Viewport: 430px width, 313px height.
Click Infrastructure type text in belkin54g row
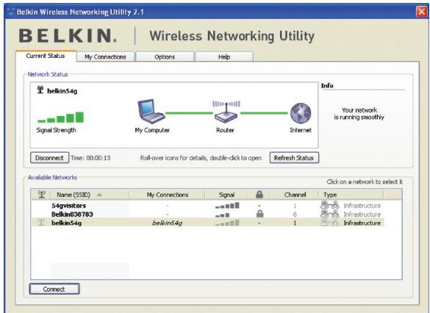click(x=362, y=223)
